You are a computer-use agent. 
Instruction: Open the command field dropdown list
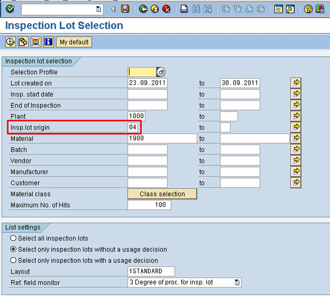tap(98, 9)
